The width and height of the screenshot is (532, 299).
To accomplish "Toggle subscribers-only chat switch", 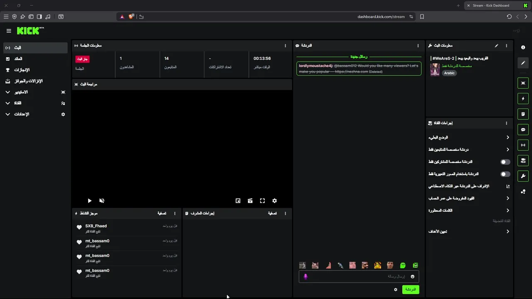I will pos(505,162).
